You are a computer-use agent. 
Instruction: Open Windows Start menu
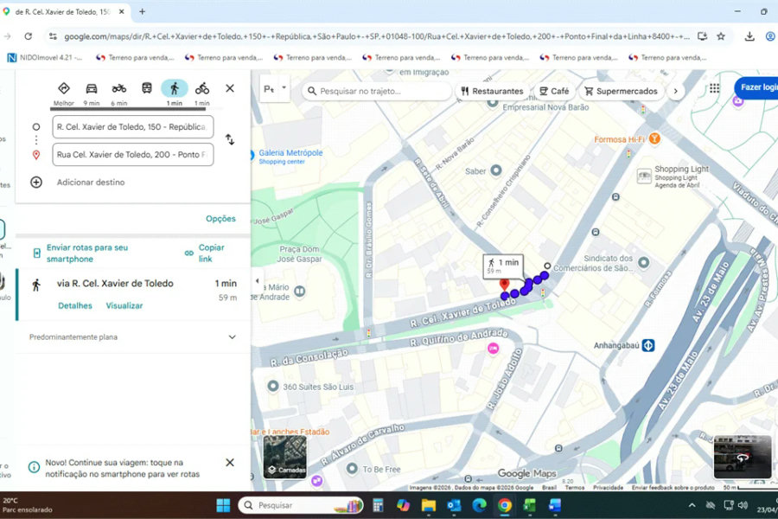coord(223,505)
